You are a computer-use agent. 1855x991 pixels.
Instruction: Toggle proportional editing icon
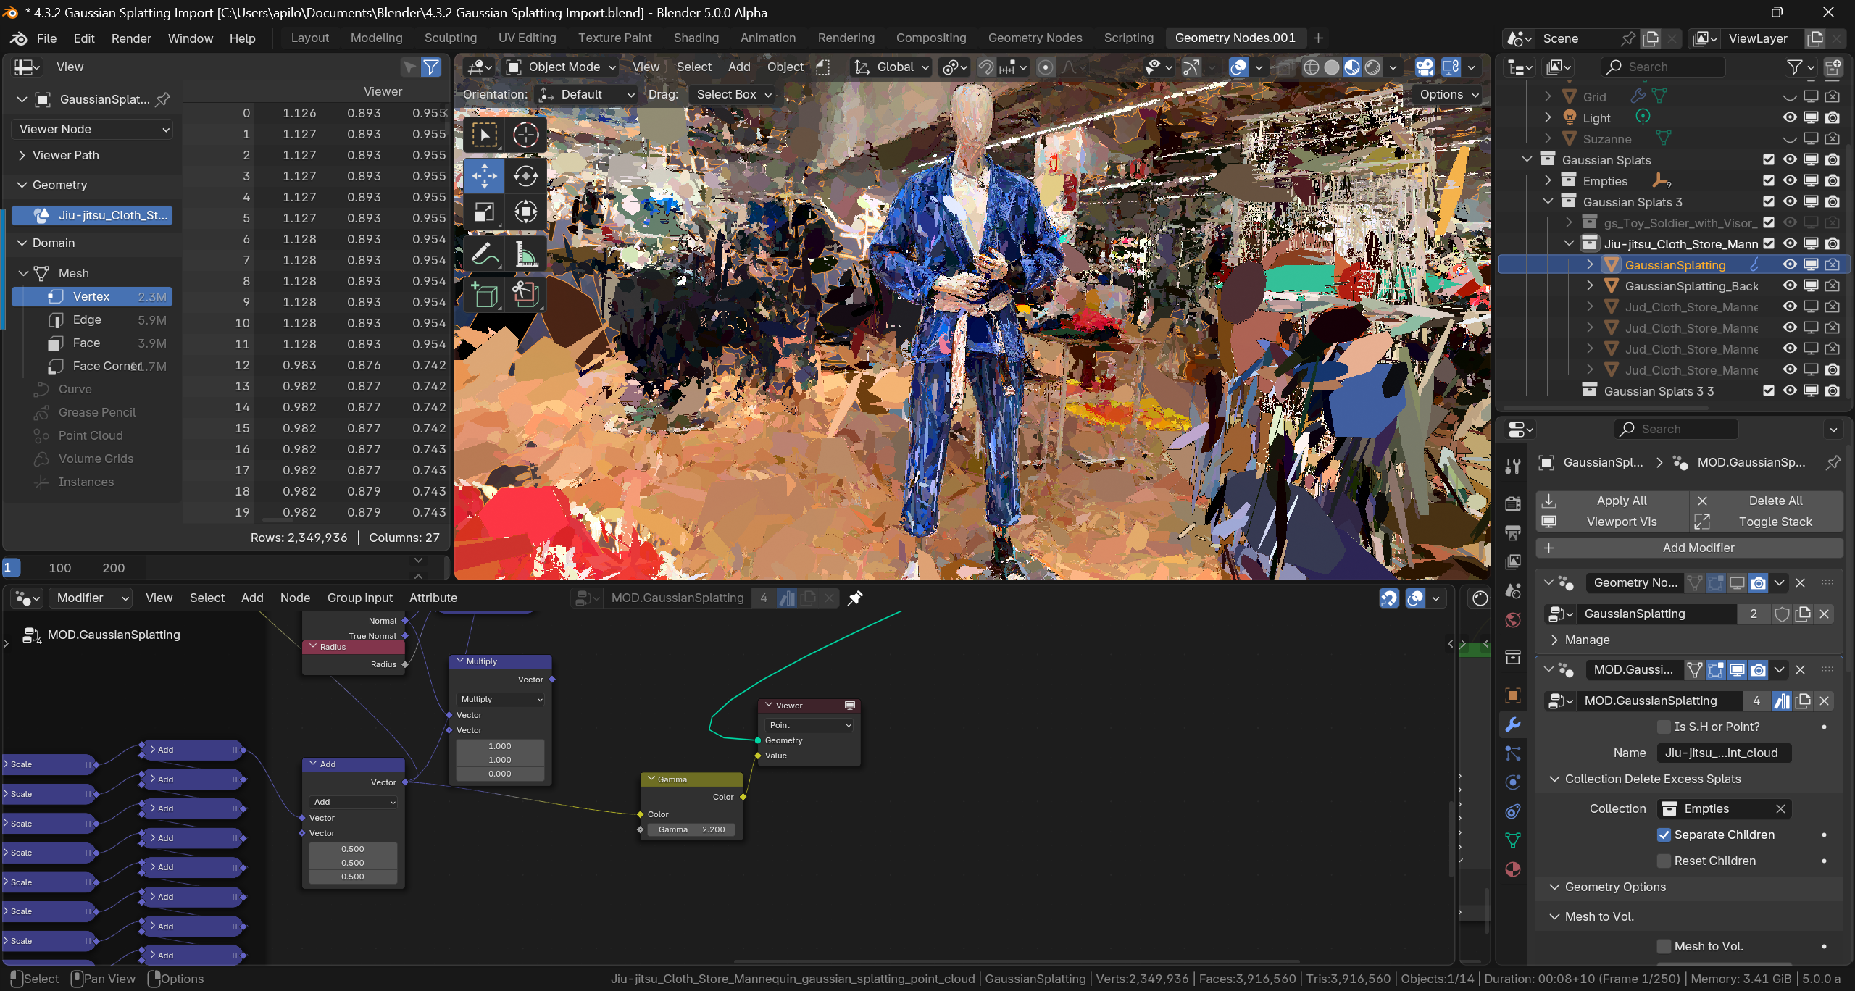pos(1046,67)
